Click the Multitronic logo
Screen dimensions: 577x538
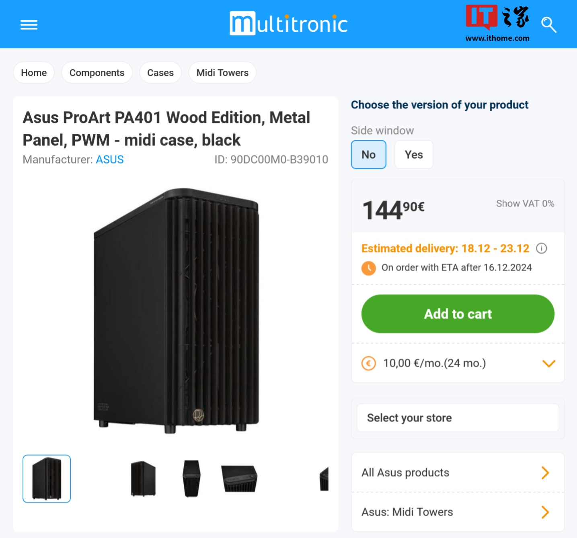pyautogui.click(x=288, y=24)
